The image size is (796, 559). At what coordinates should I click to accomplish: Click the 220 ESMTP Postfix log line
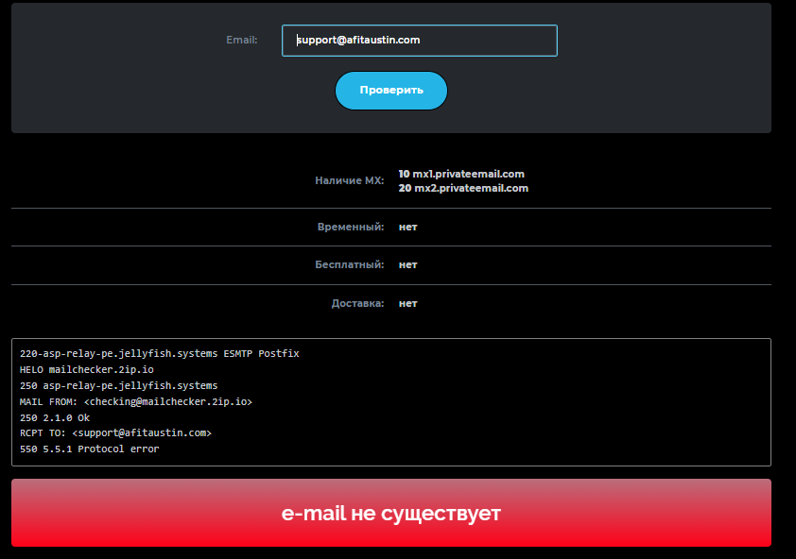tap(159, 353)
